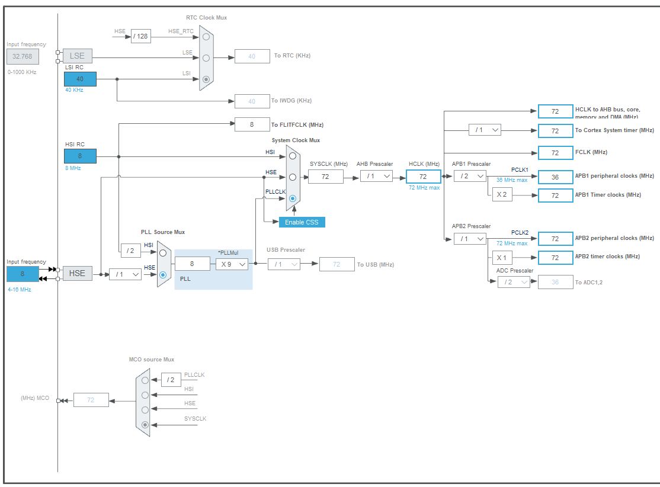
Task: Click the To ADC1,2 value box
Action: tap(556, 282)
